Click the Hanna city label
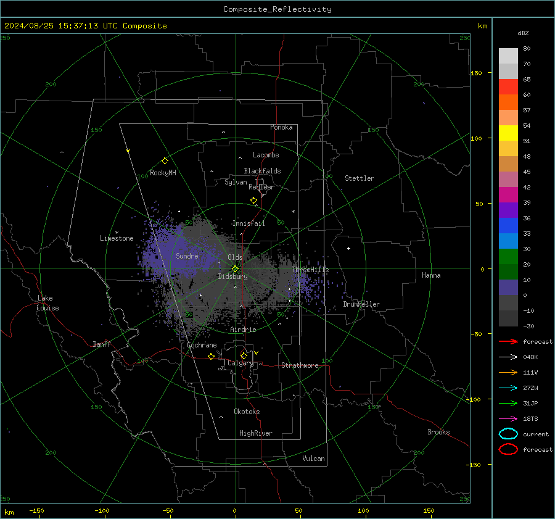Image resolution: width=555 pixels, height=519 pixels. click(x=431, y=275)
